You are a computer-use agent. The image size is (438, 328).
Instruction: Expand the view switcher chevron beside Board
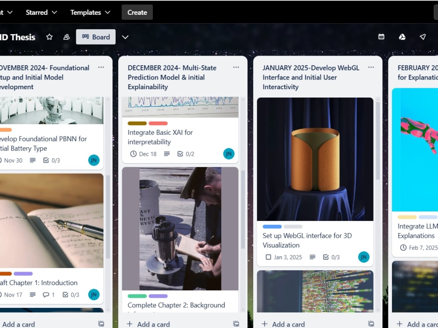click(125, 37)
